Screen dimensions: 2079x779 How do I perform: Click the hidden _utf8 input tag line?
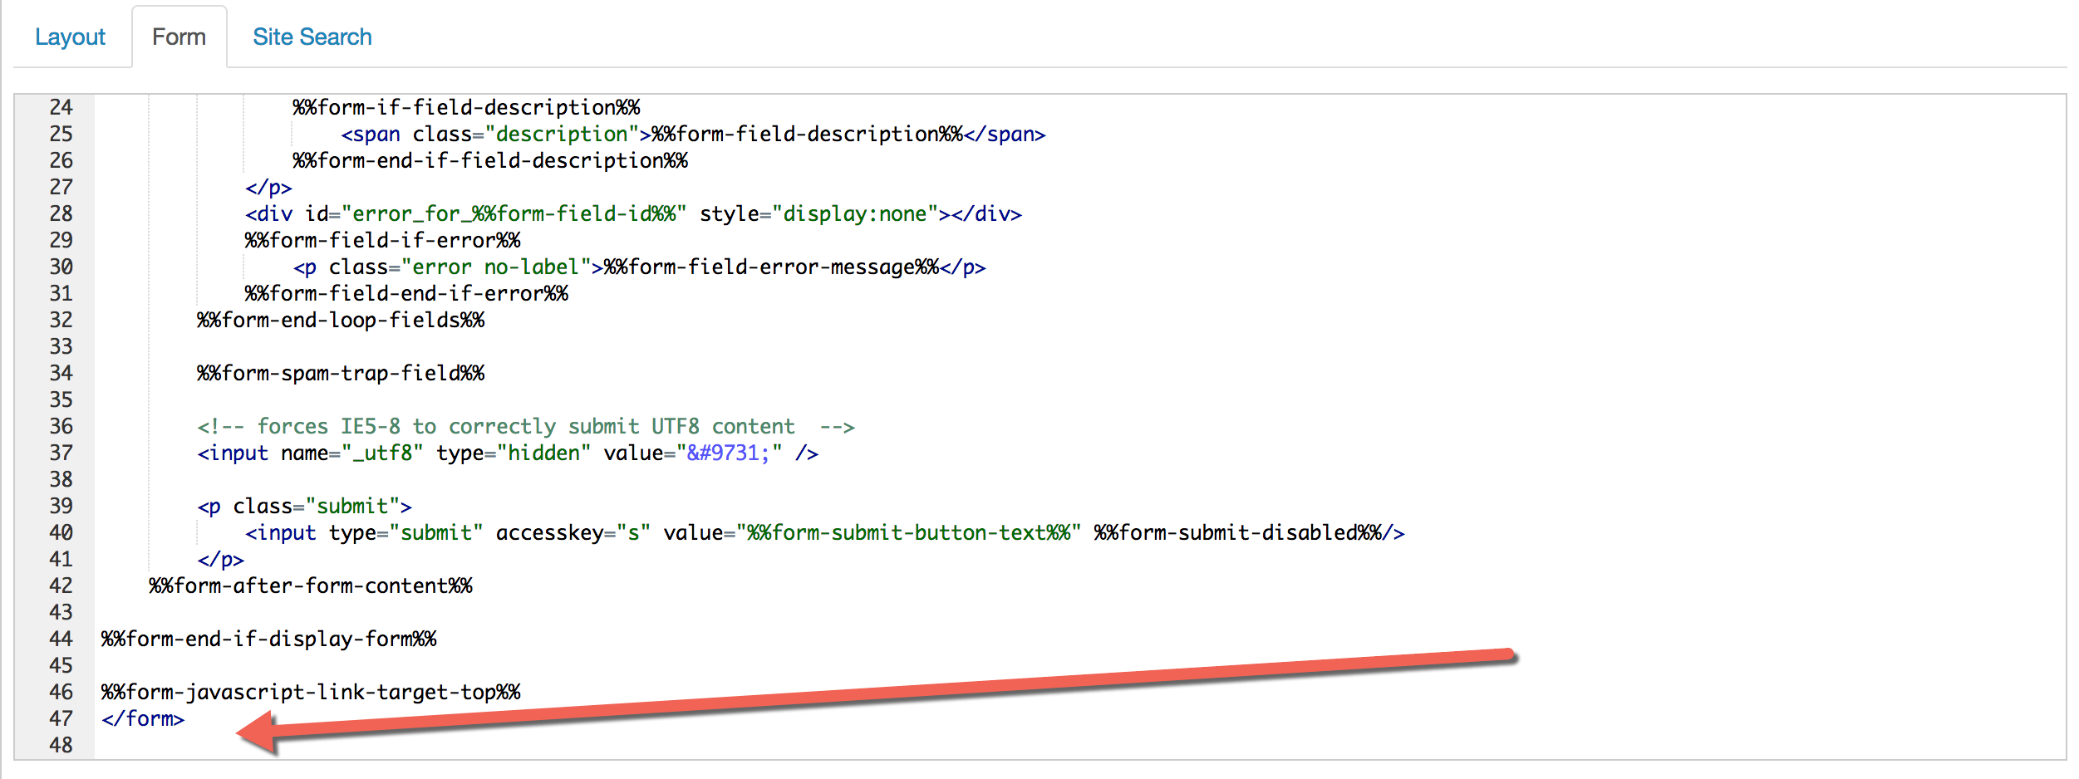(507, 453)
